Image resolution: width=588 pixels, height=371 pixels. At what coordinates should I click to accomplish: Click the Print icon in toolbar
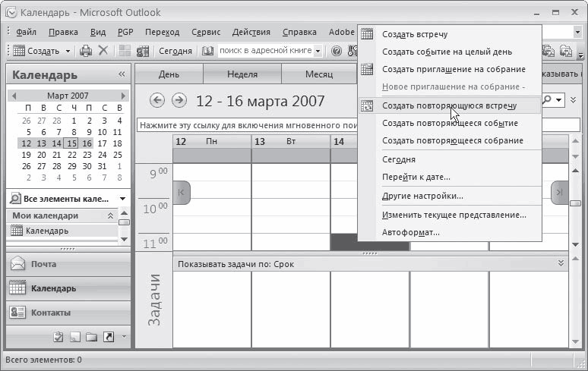86,51
